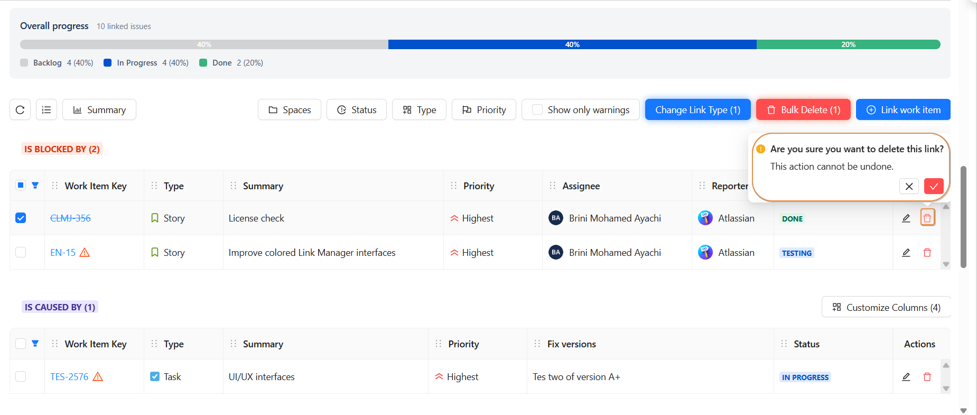Open the Summary chart view
The image size is (977, 415).
click(99, 110)
